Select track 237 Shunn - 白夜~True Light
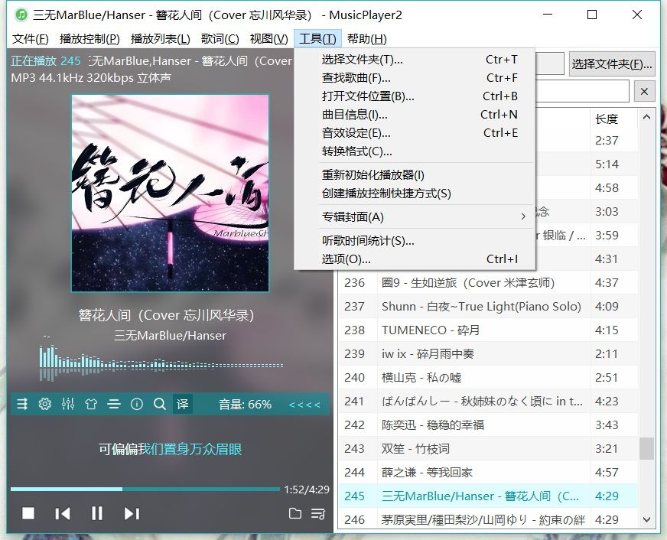667x540 pixels. tap(488, 307)
